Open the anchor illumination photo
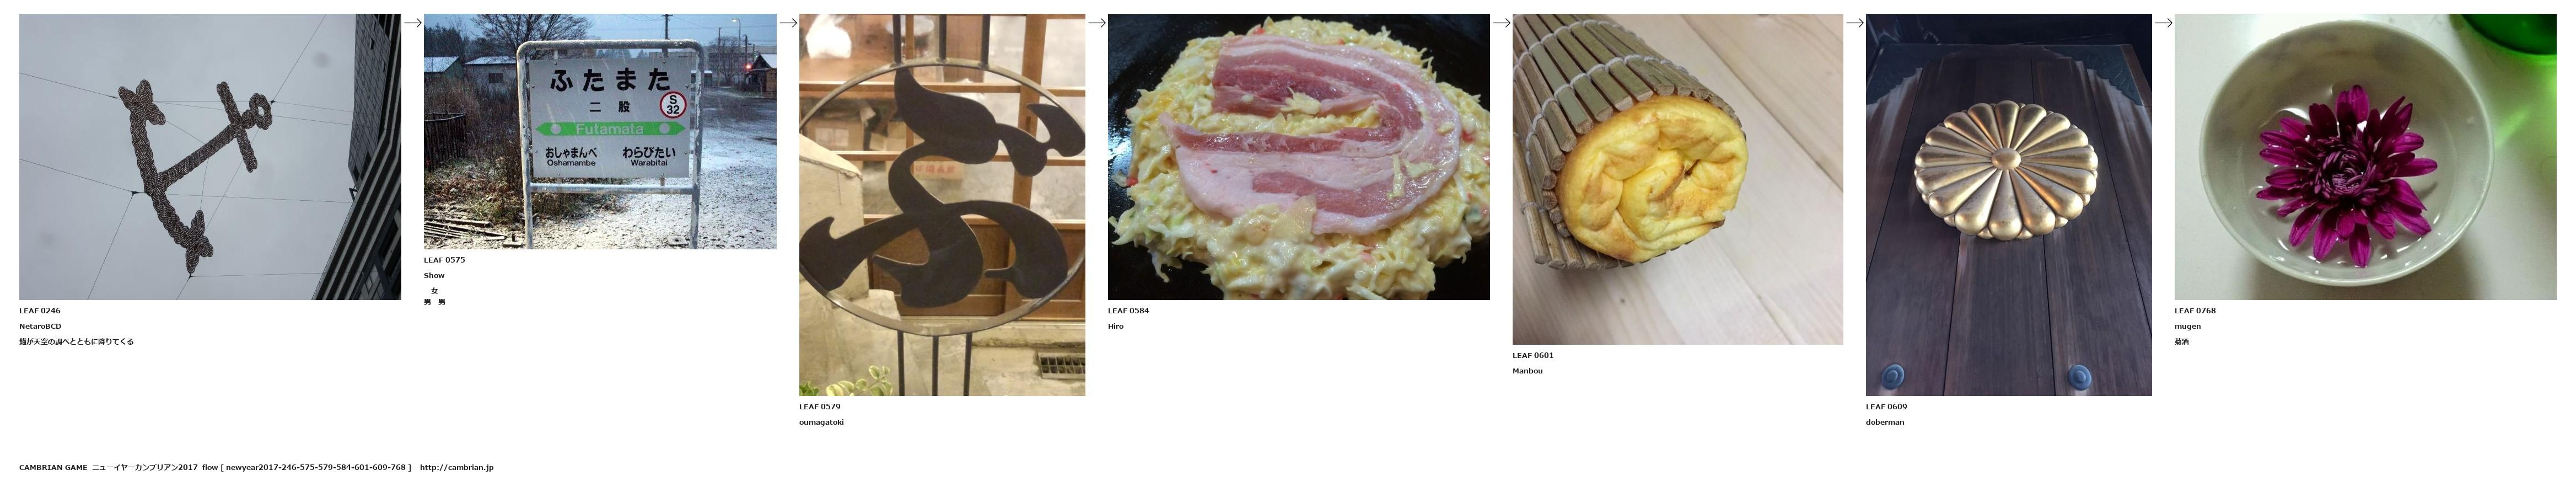 [x=210, y=156]
